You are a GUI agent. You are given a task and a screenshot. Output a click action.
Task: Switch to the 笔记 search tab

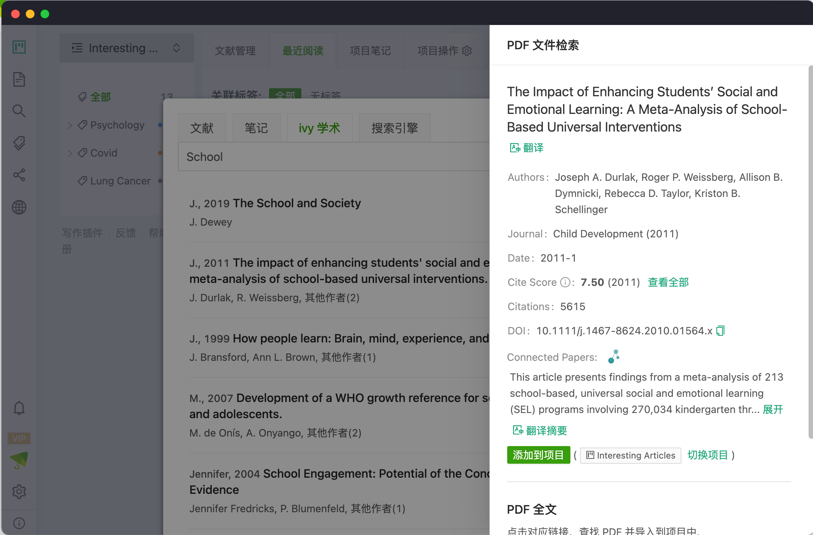click(256, 128)
